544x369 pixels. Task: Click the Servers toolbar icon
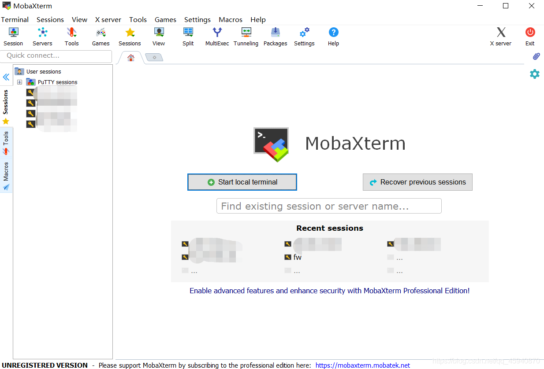click(x=42, y=37)
